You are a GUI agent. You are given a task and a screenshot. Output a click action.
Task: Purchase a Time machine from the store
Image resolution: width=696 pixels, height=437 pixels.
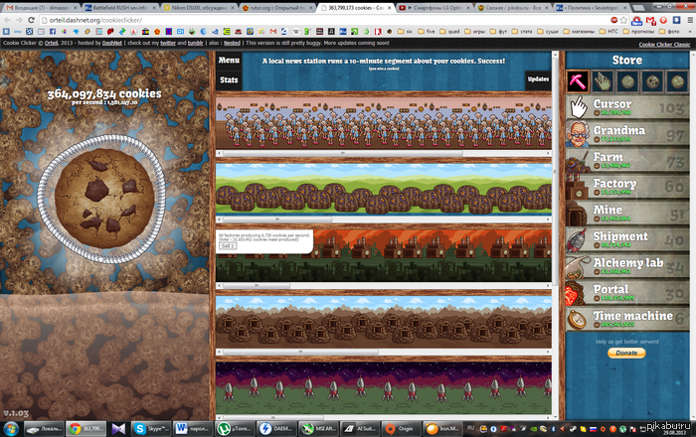(x=627, y=319)
